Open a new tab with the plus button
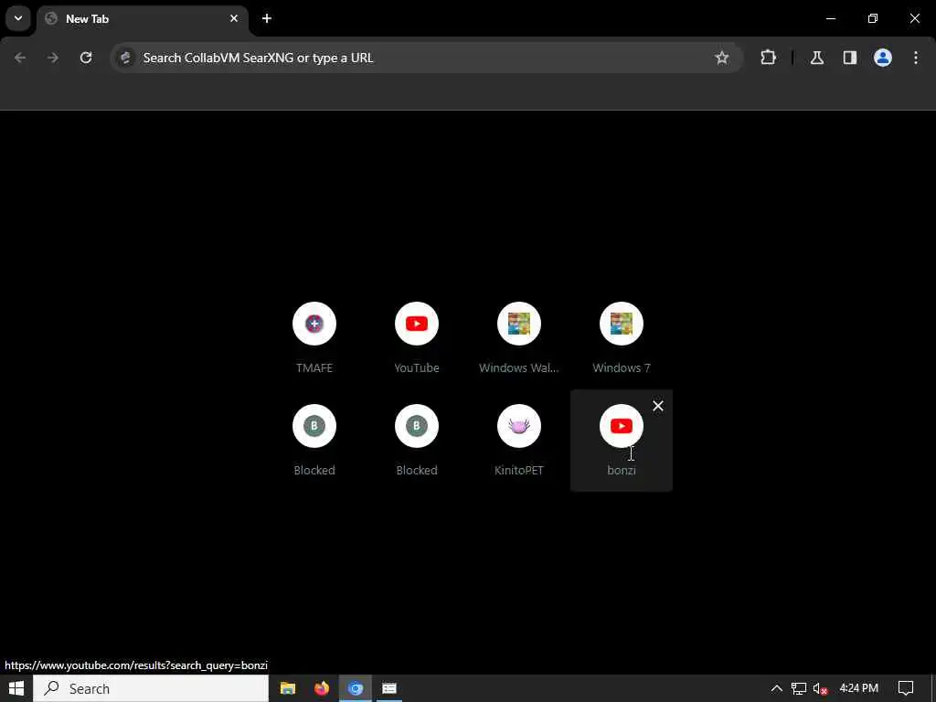936x702 pixels. coord(267,18)
